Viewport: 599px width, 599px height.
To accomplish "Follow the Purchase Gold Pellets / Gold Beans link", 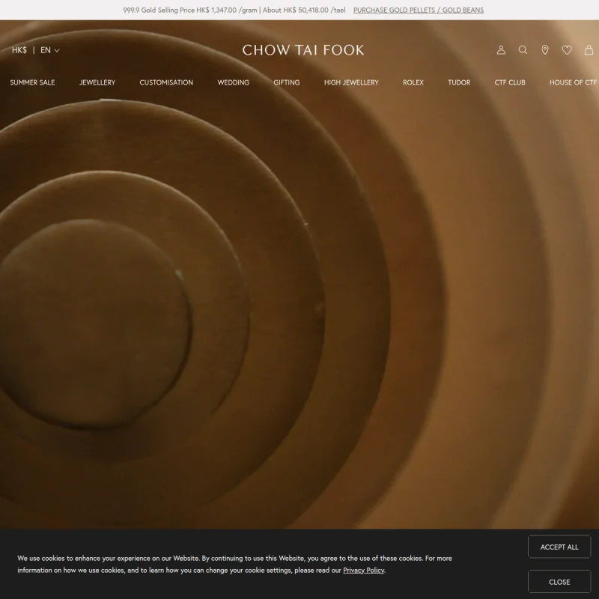I will [x=419, y=10].
